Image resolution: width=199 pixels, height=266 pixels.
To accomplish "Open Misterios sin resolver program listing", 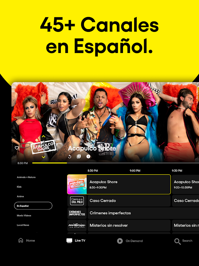I will tap(129, 225).
